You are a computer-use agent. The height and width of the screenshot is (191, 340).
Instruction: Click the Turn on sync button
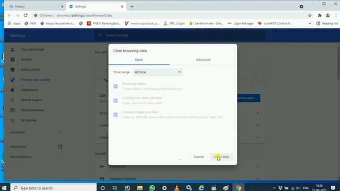tap(249, 98)
